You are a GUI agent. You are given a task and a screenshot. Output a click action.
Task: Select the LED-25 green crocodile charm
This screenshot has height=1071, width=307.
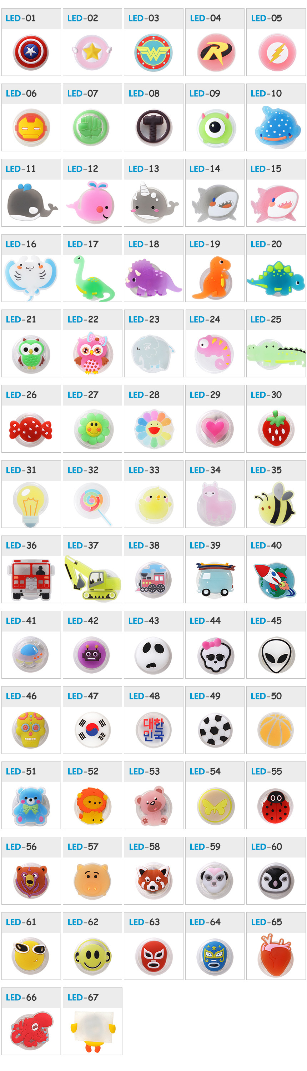pyautogui.click(x=276, y=353)
